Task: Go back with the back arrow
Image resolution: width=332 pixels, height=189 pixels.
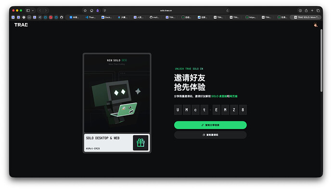Action: (x=40, y=11)
